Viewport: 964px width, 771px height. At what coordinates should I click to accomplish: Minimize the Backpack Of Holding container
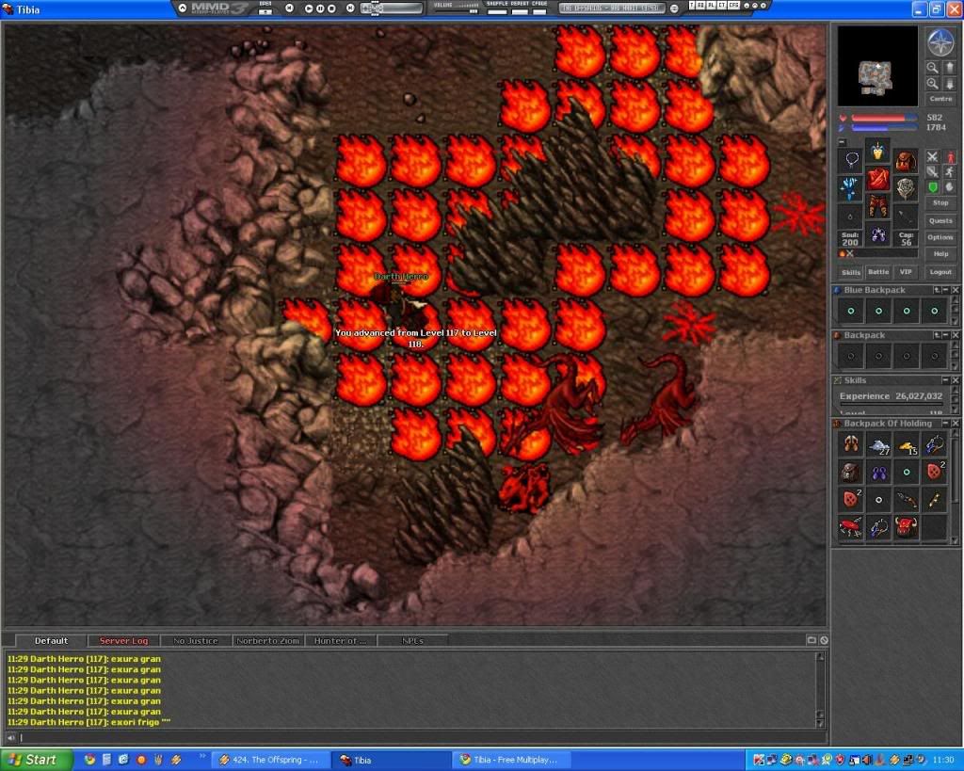(x=946, y=424)
